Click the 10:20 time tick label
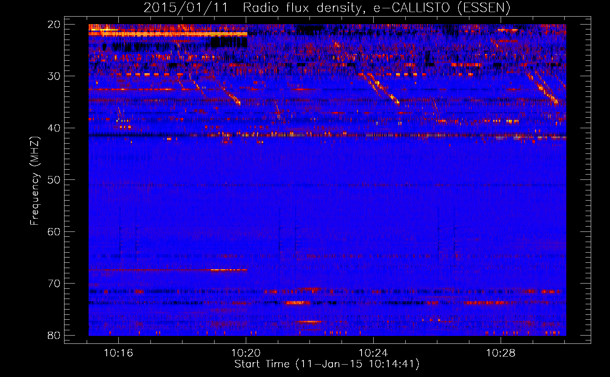Viewport: 610px width, 377px height. pyautogui.click(x=246, y=353)
